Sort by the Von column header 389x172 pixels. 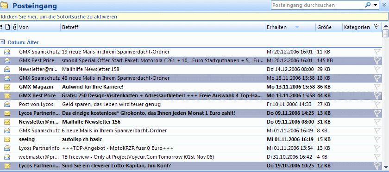coord(39,27)
